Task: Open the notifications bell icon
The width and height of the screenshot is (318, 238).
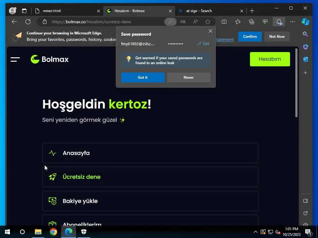Action: [279, 22]
